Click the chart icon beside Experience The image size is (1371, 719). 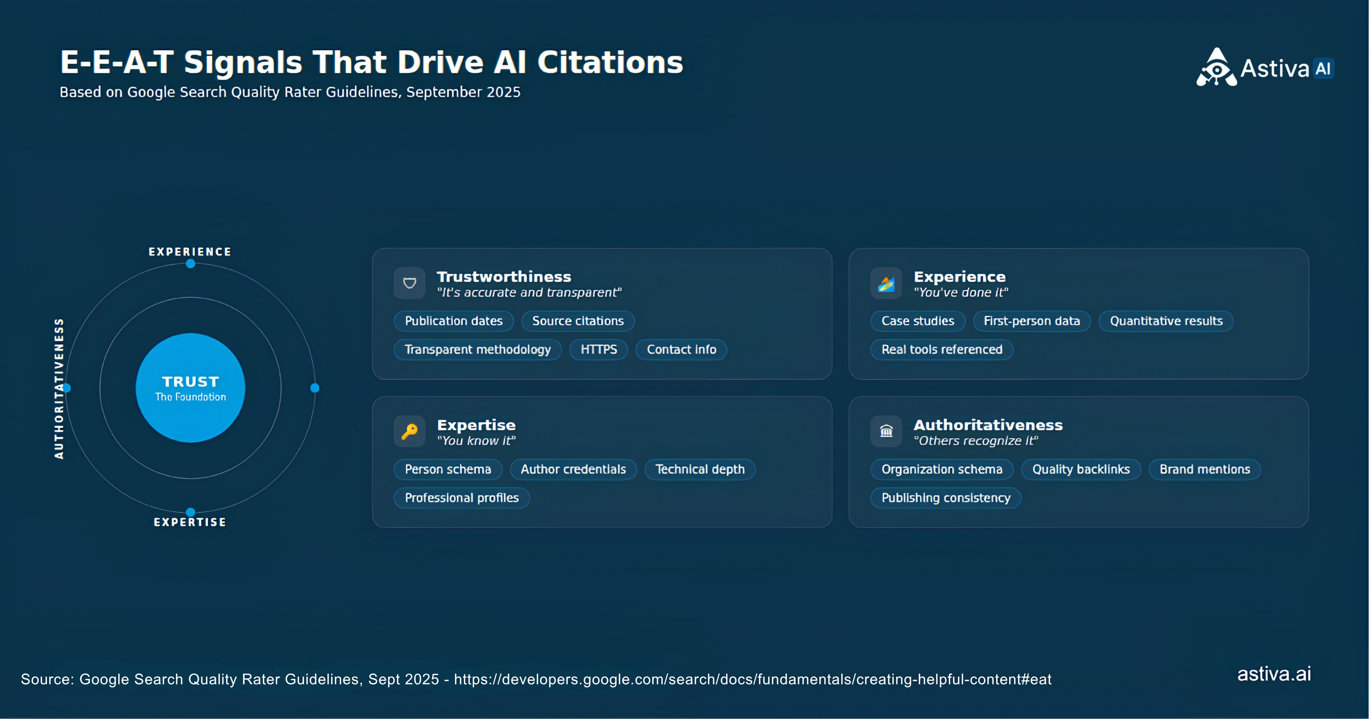886,283
